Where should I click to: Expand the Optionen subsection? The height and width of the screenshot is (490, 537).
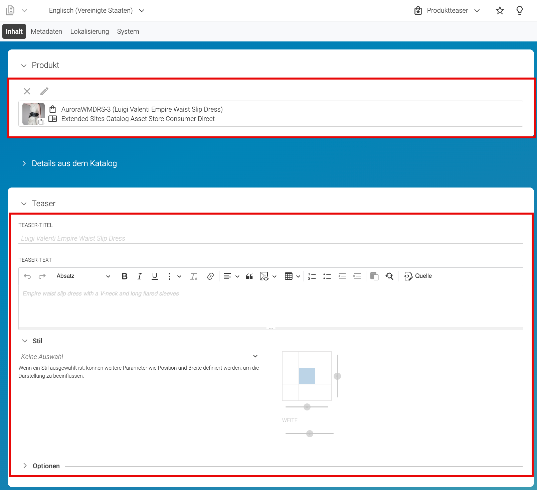25,466
